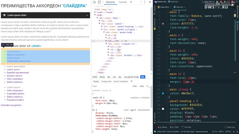Click the #0c9ec7 gutter color swatch

point(163,93)
